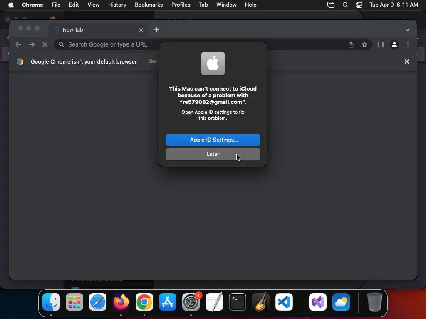Open the Bookmarks menu
The image size is (426, 319).
click(149, 5)
